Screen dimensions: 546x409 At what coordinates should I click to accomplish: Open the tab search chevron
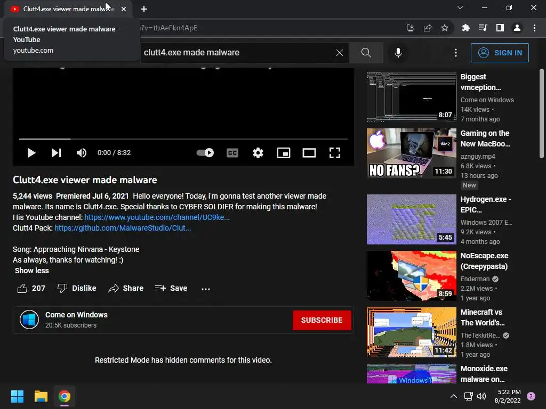click(x=460, y=7)
